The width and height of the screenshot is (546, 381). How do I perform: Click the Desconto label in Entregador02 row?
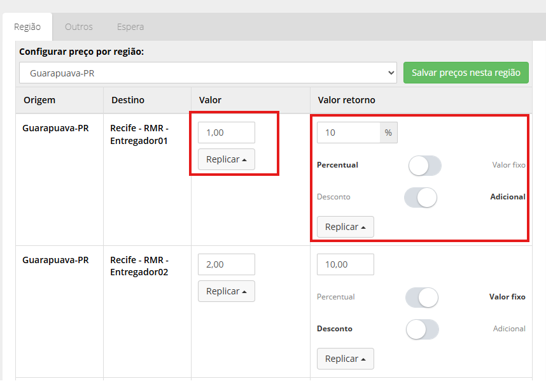(335, 329)
